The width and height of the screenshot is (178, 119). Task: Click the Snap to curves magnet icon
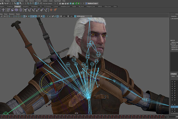pyautogui.click(x=31, y=4)
